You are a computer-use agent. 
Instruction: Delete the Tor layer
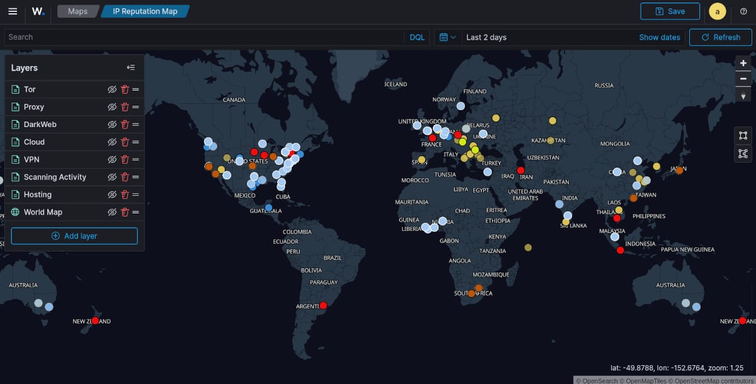click(x=125, y=89)
